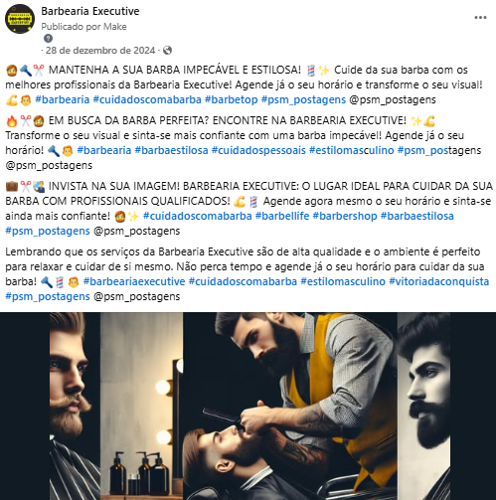Open the #barbetop hashtag
Screen dimensions: 496x500
coord(232,99)
